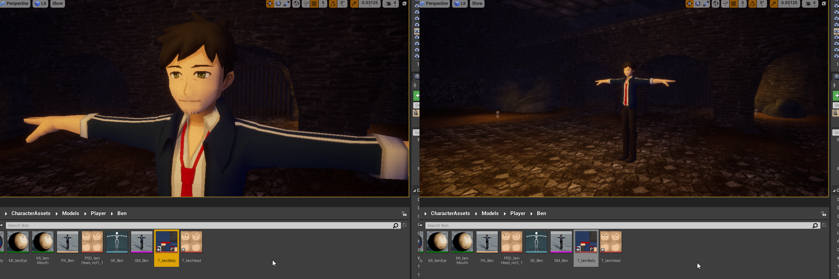Open the 5° rotation snap dropdown, right viewport

coord(762,3)
